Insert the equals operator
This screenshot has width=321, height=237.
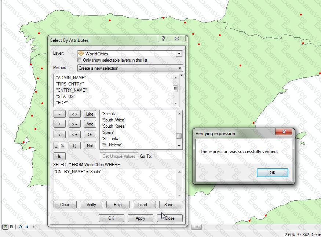[59, 114]
